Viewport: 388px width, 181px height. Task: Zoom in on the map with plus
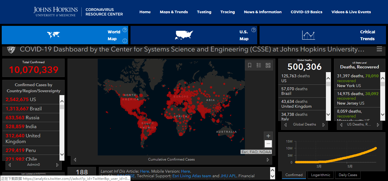tap(268, 136)
